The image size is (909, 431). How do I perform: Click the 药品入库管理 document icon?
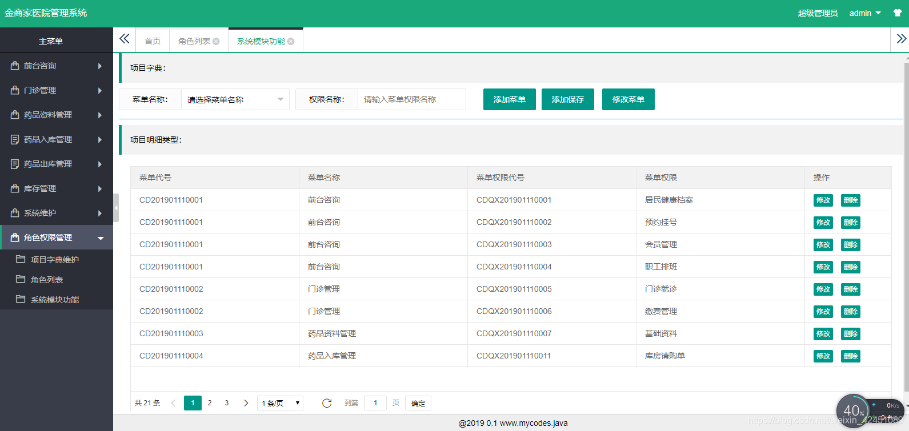pyautogui.click(x=15, y=139)
